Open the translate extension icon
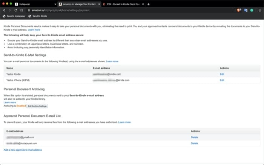The width and height of the screenshot is (264, 165). coord(246,10)
